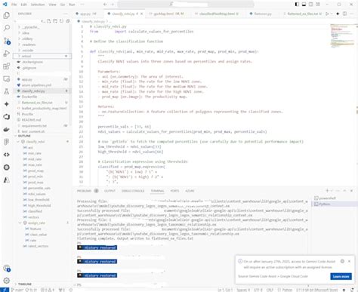Open the Azure view in activity bar
This screenshot has height=292, width=358.
(7, 180)
